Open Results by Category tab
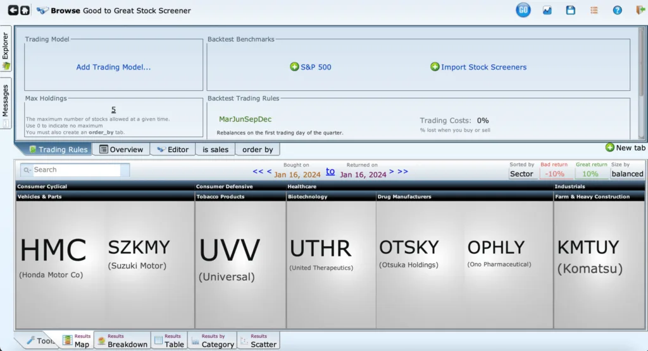 [213, 341]
